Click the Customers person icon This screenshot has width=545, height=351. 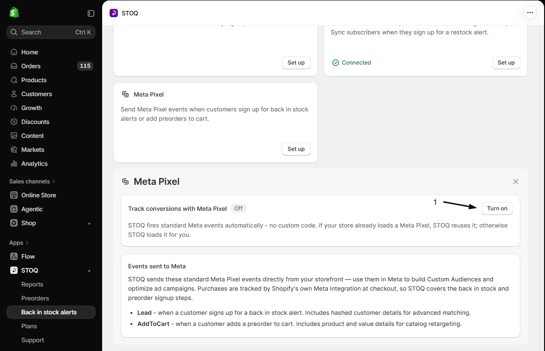click(14, 94)
